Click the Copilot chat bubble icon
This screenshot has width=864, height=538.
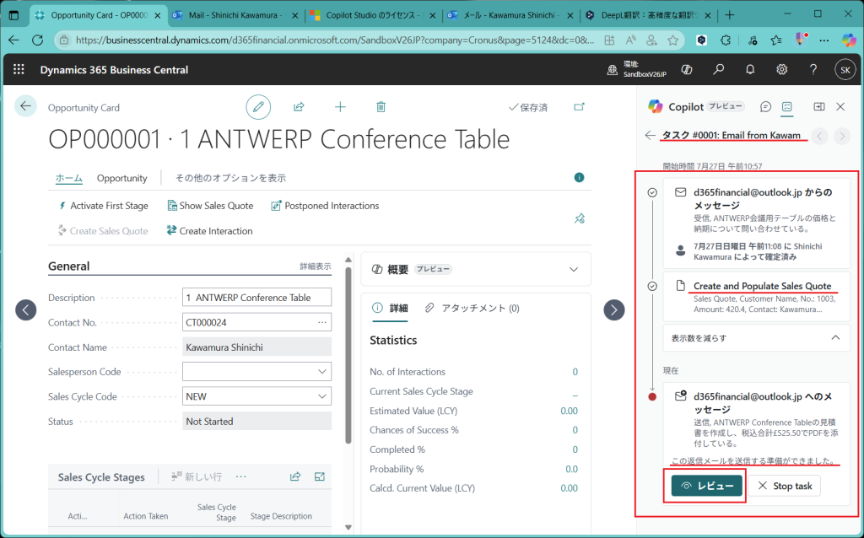click(x=765, y=107)
